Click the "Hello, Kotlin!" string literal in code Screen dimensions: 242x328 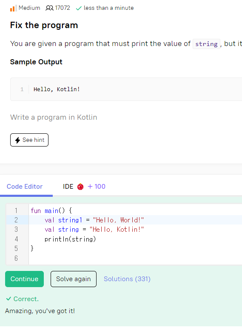tap(117, 230)
